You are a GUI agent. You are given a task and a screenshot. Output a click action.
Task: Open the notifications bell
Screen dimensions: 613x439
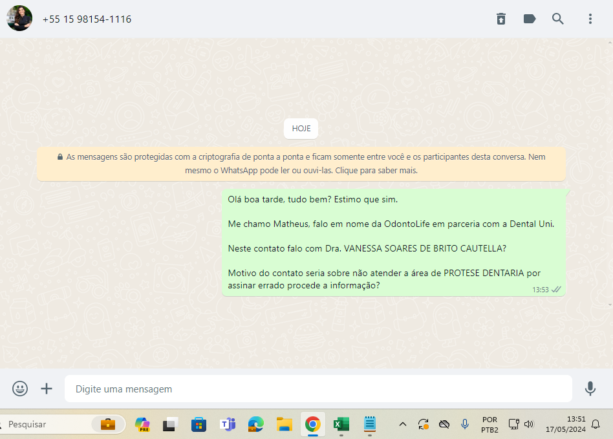[x=596, y=424]
